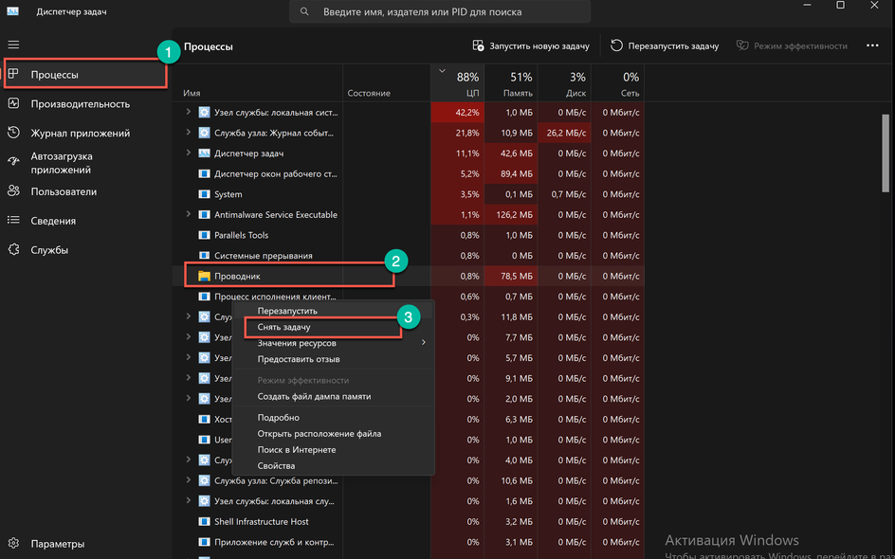
Task: Open the Пользователи icon
Action: point(13,191)
